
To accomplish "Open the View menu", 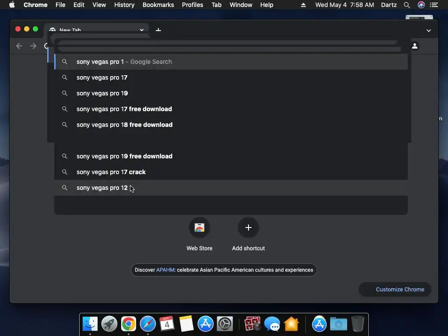I will click(x=99, y=5).
